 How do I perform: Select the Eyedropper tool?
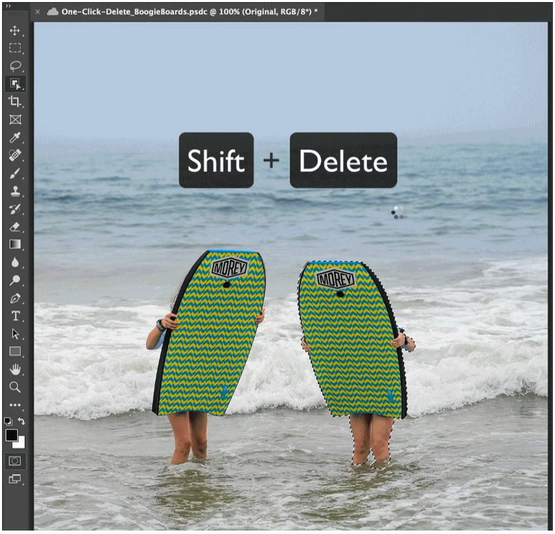tap(15, 137)
